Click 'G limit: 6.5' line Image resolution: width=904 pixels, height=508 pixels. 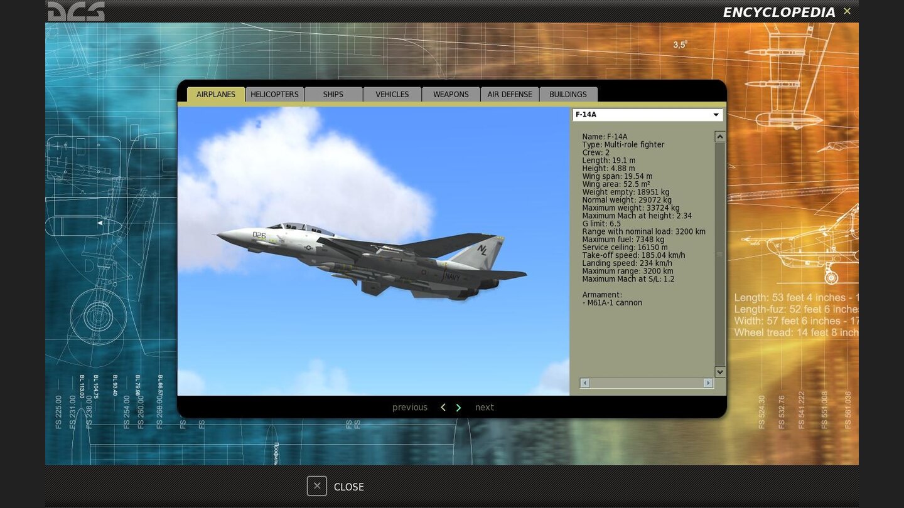(x=601, y=224)
